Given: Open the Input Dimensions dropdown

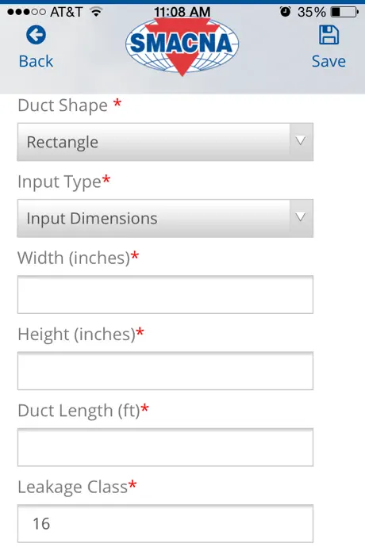Looking at the screenshot, I should [x=165, y=218].
